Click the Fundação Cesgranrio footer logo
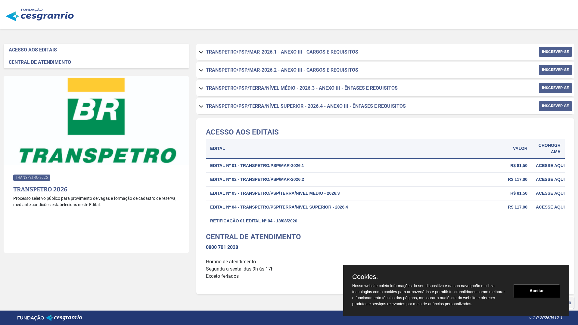578x325 pixels. pos(50,318)
